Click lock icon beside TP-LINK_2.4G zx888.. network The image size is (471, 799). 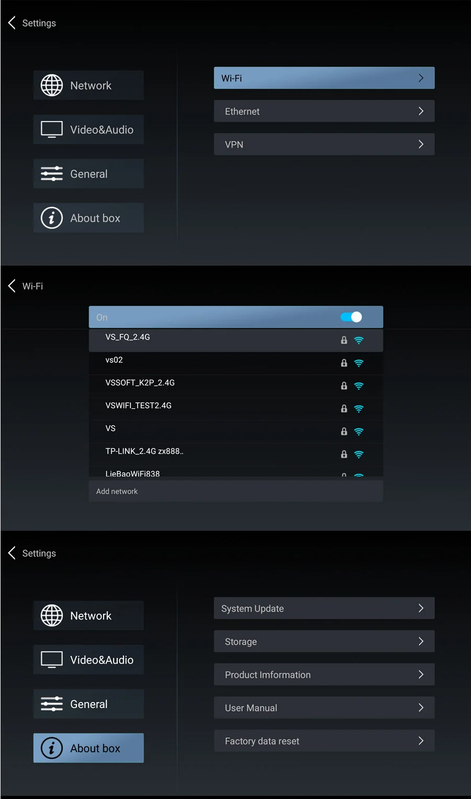344,454
